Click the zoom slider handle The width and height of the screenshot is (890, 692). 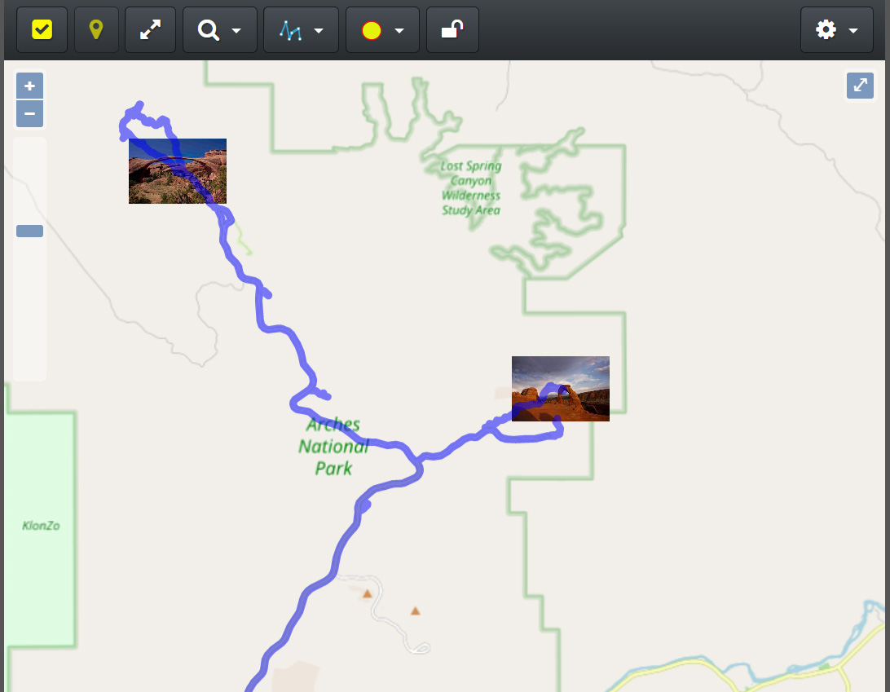click(x=29, y=231)
